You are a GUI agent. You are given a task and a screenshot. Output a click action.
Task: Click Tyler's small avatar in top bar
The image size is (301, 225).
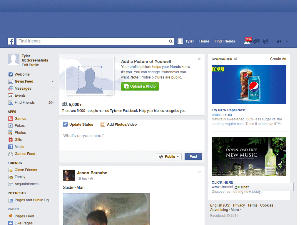pos(180,41)
